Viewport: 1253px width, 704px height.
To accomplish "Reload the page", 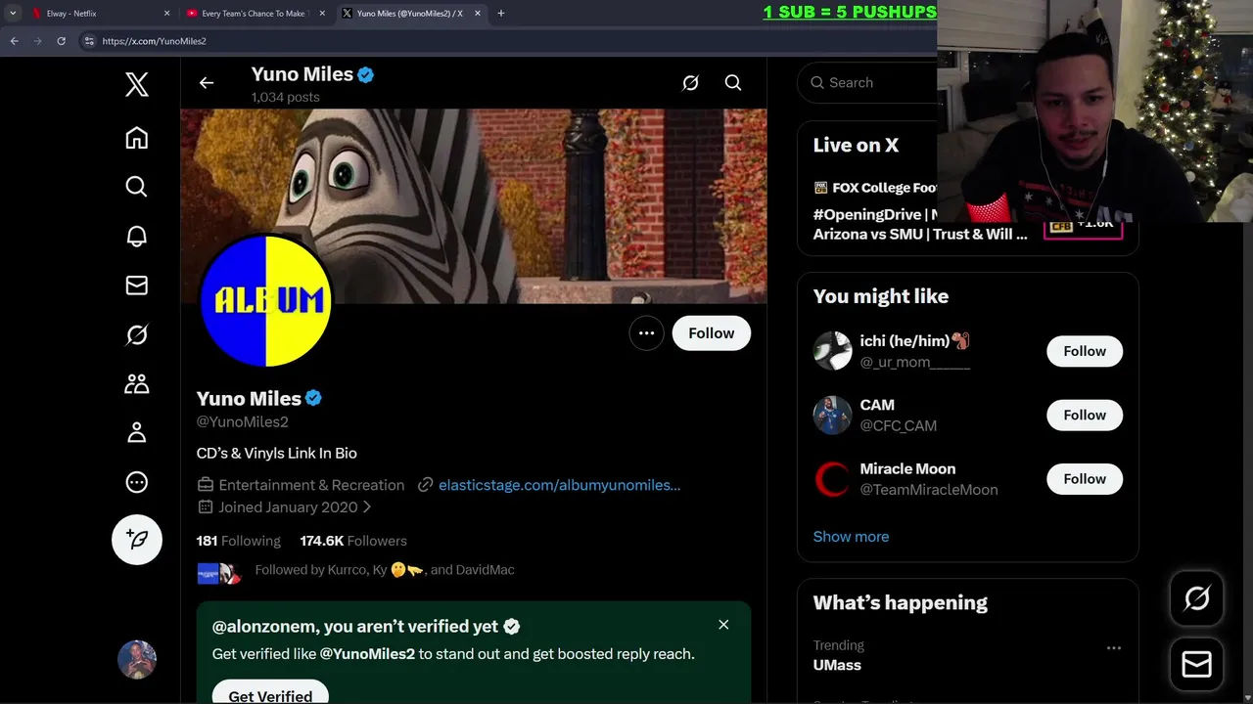I will tap(61, 41).
